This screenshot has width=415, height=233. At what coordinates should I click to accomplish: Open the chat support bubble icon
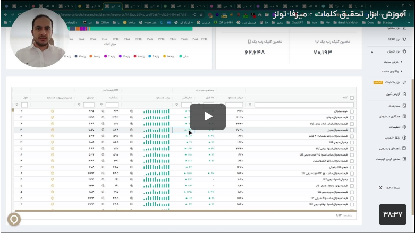click(14, 219)
